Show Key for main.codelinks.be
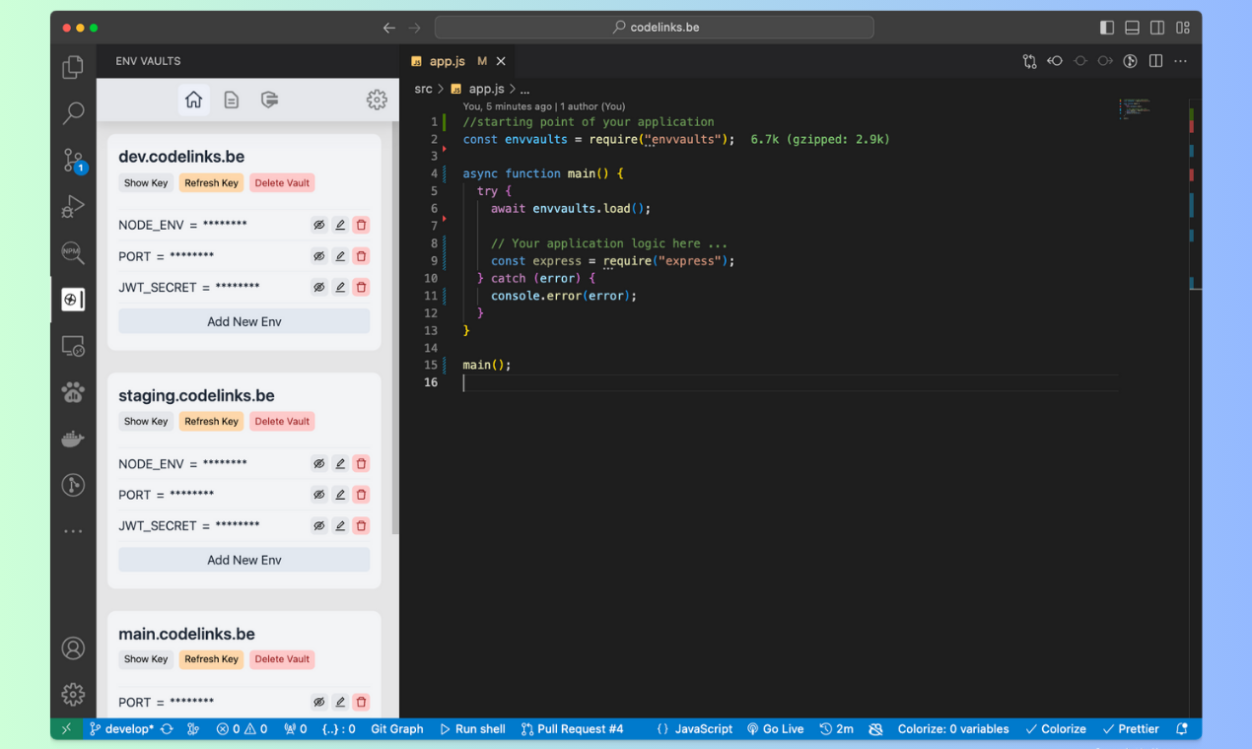The height and width of the screenshot is (749, 1252). [146, 659]
